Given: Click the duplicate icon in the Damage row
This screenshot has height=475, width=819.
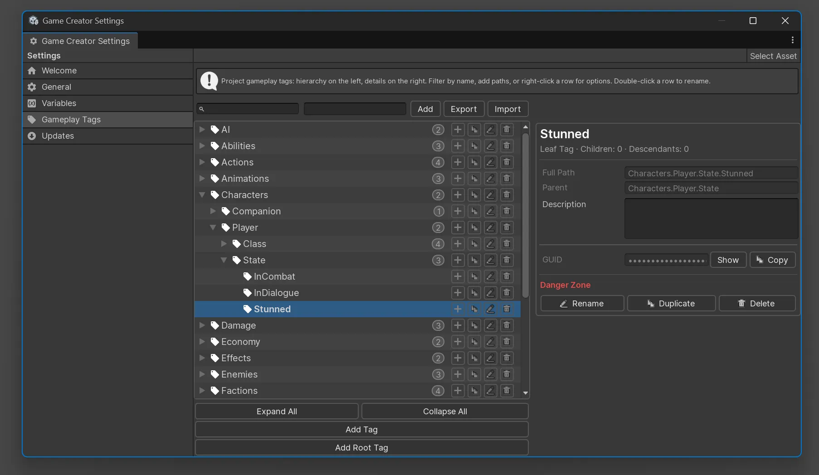Looking at the screenshot, I should pyautogui.click(x=474, y=325).
